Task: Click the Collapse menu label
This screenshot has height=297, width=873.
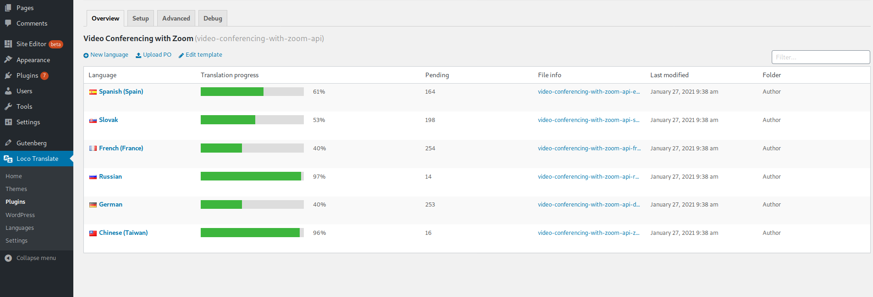Action: point(36,258)
